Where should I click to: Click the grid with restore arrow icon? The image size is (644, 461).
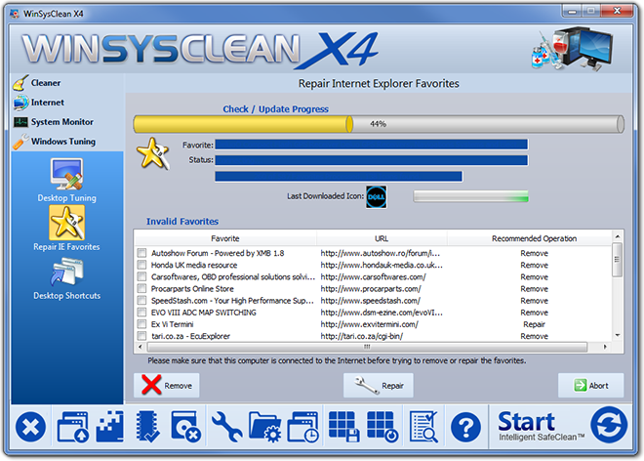382,427
